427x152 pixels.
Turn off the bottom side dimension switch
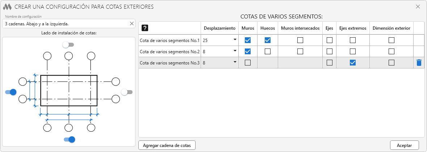pos(69,139)
